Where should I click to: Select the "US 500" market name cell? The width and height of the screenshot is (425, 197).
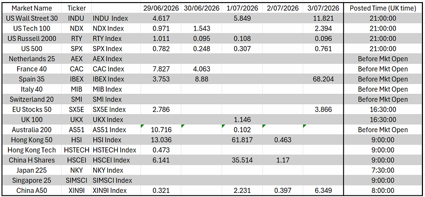[x=32, y=49]
